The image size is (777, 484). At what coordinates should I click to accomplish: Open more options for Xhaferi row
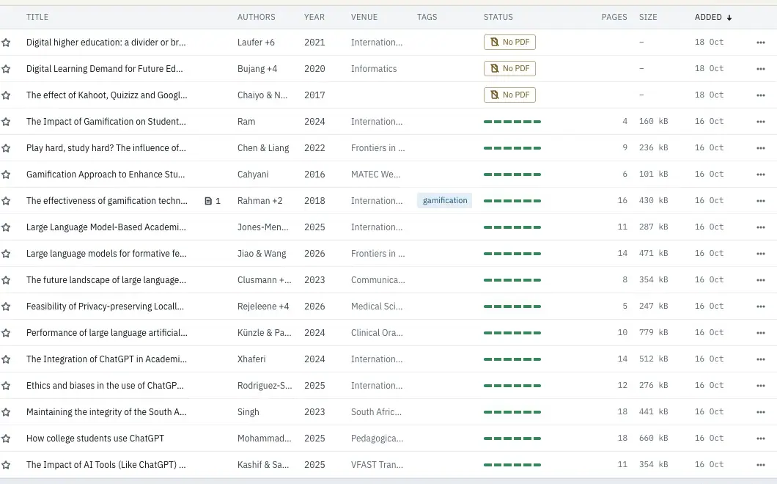pos(761,359)
